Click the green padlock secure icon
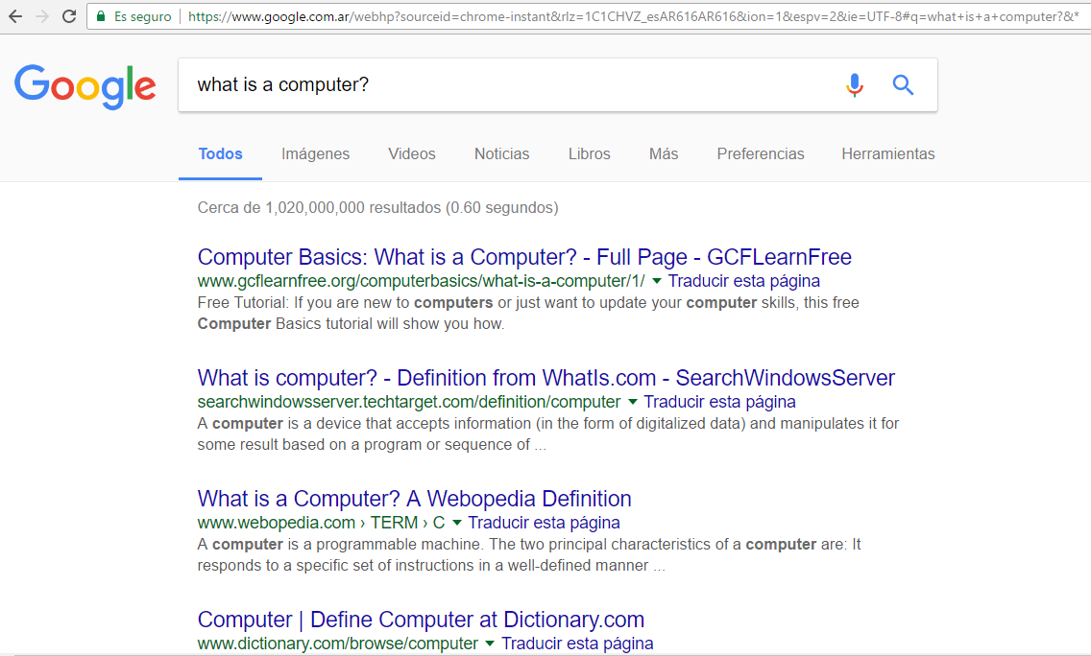 click(101, 16)
